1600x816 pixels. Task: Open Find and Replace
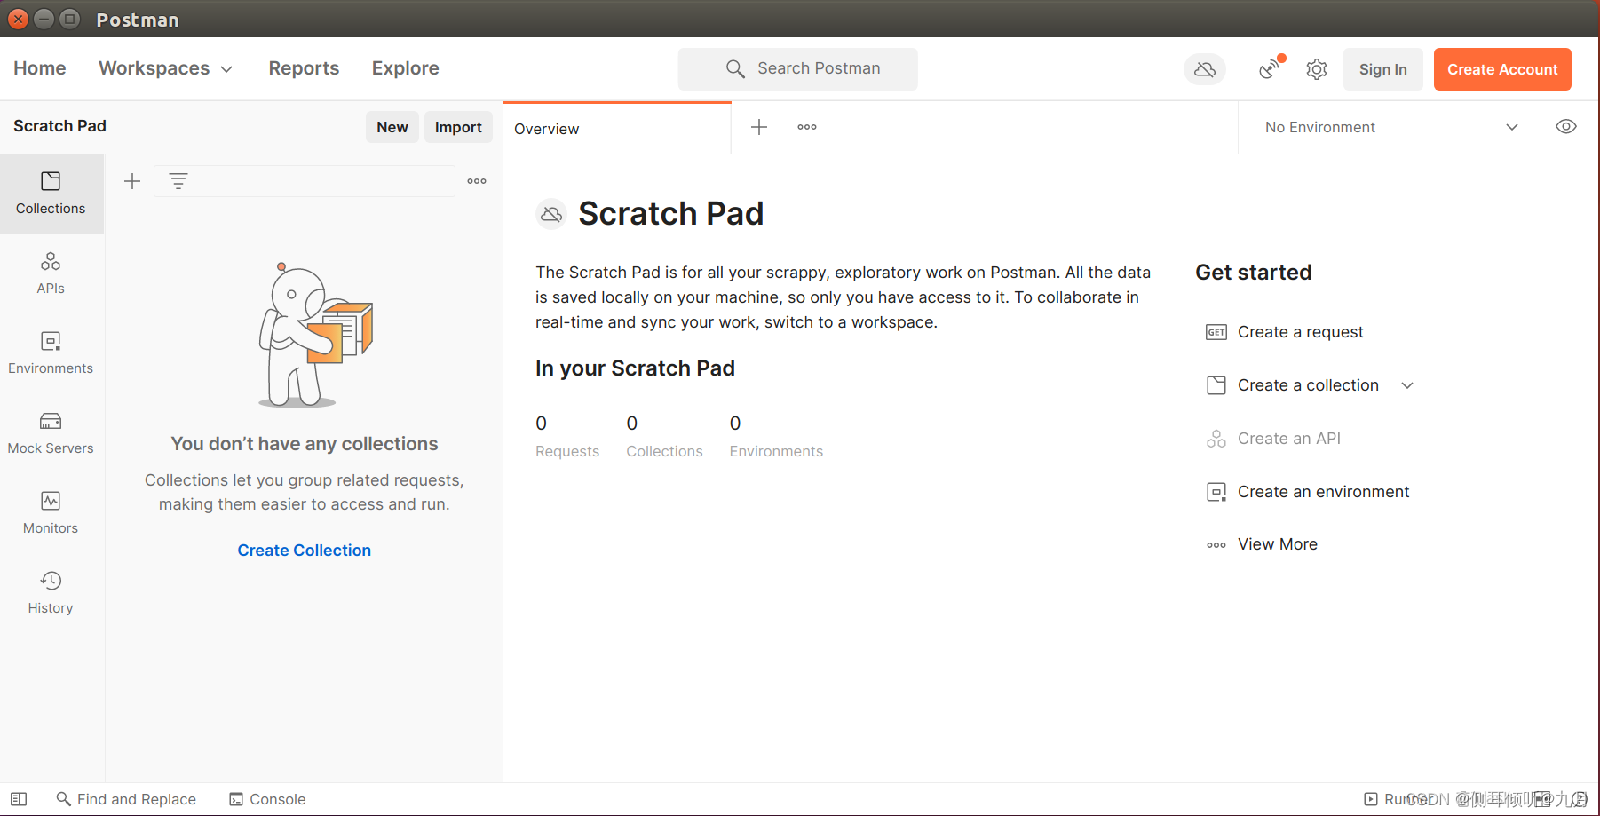point(126,799)
